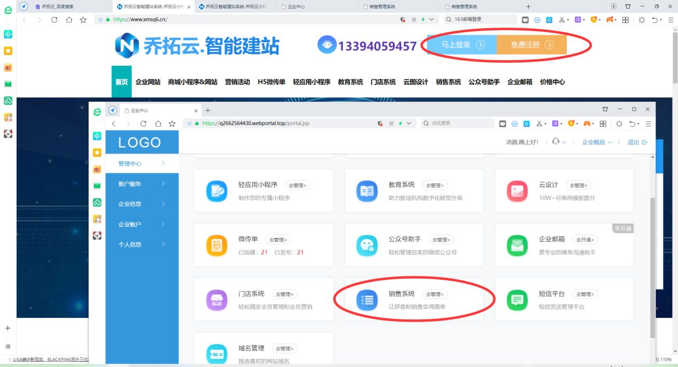The height and width of the screenshot is (367, 678).
Task: Expand 账户服务 in the sidebar
Action: [x=142, y=183]
